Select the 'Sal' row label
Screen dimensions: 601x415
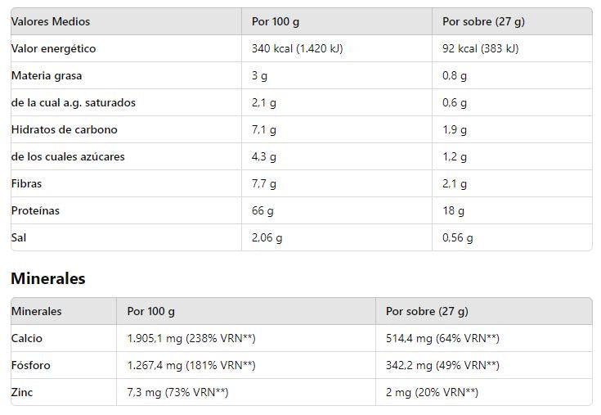tap(19, 237)
